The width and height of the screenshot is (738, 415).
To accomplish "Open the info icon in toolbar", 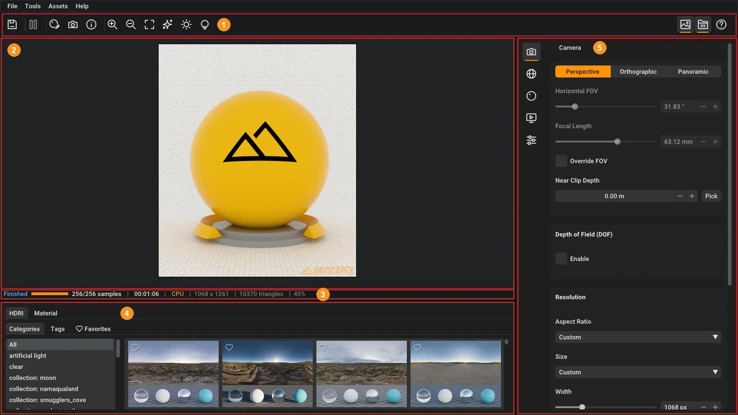I will click(x=91, y=24).
